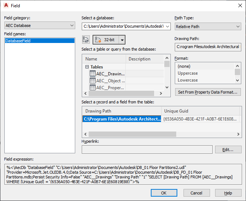Click table list scroll down arrow

[x=167, y=87]
